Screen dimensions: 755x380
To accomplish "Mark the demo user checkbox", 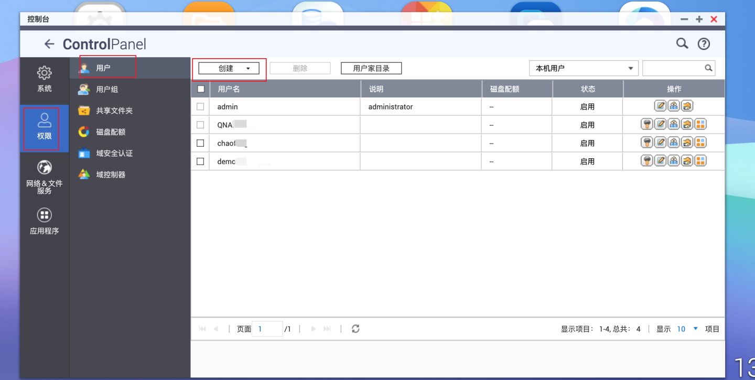I will (200, 161).
